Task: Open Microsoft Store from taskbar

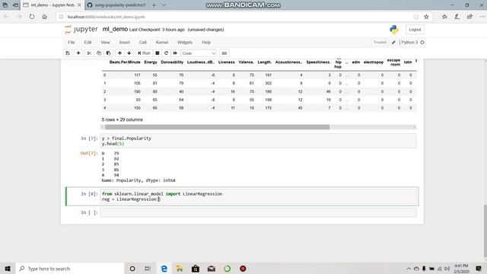Action: click(x=196, y=269)
